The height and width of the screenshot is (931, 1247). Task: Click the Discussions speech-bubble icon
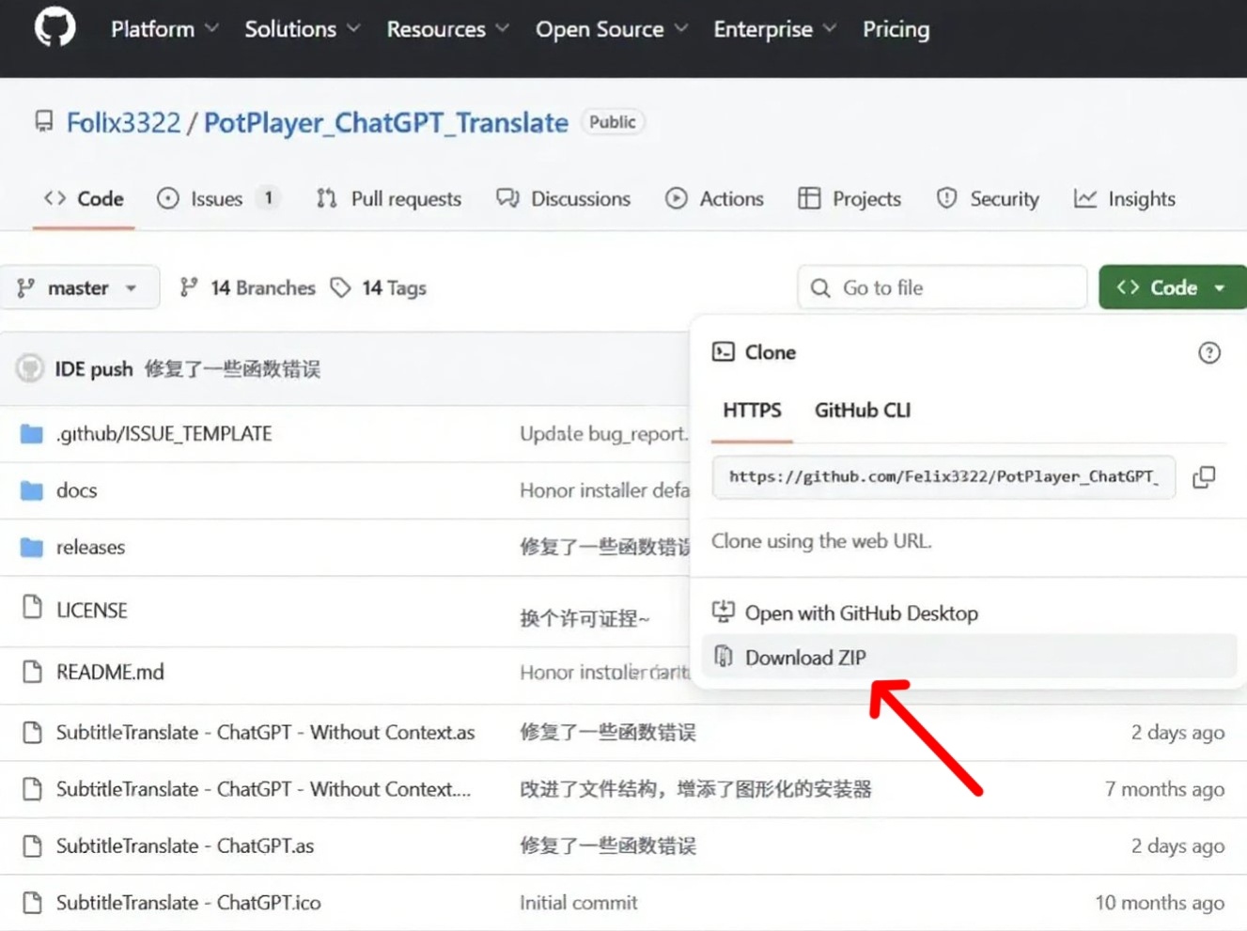508,198
